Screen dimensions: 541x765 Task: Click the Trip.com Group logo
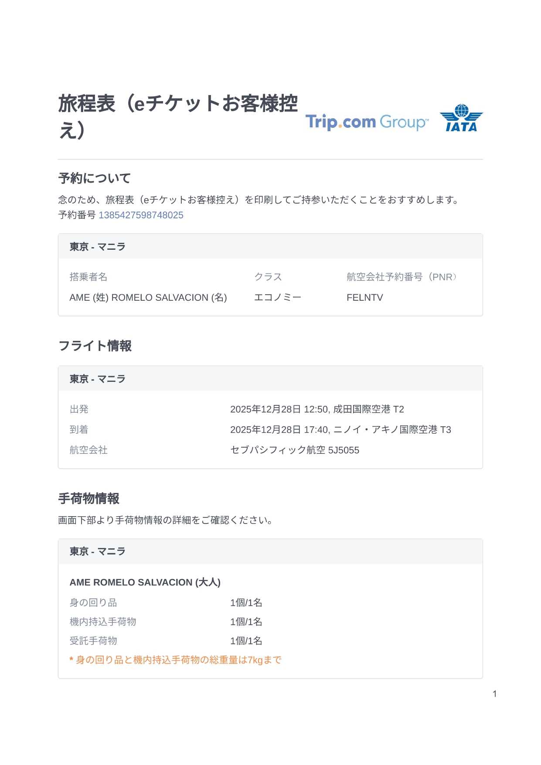click(x=367, y=122)
